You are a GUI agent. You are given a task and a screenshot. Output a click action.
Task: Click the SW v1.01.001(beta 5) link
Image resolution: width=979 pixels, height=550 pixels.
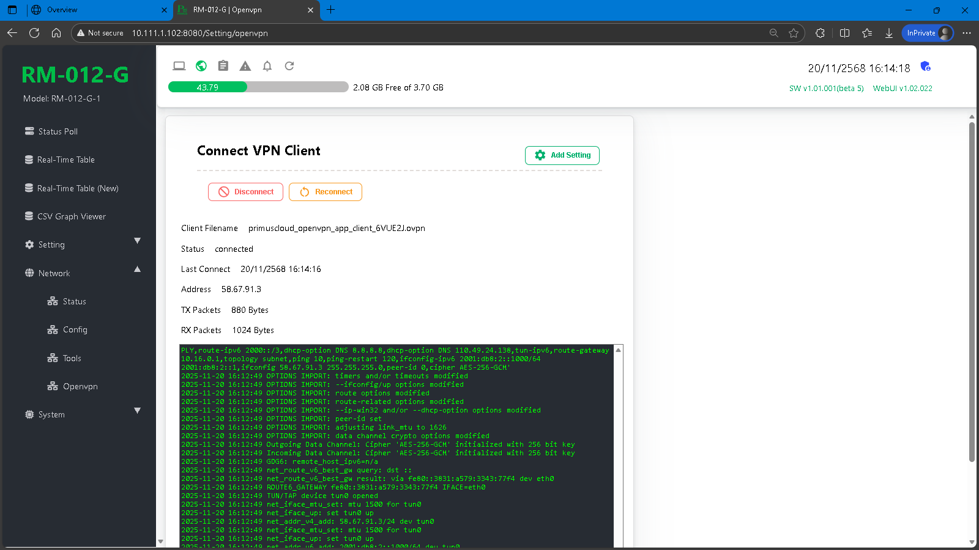(826, 89)
